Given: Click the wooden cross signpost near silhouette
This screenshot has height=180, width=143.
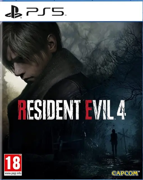Looking at the screenshot, I should (x=124, y=139).
